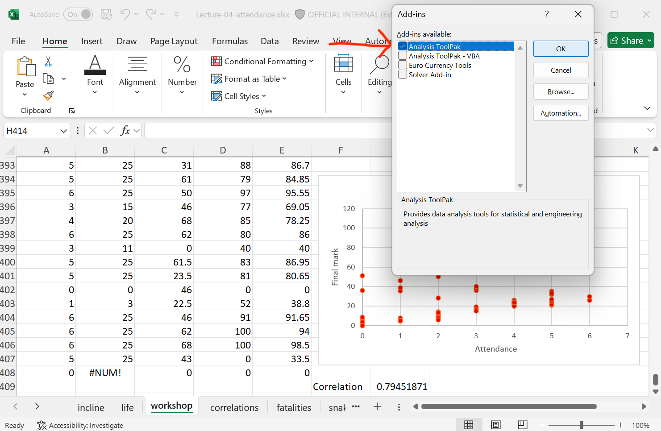The image size is (661, 431).
Task: Click the Undo arrow icon
Action: coord(125,14)
